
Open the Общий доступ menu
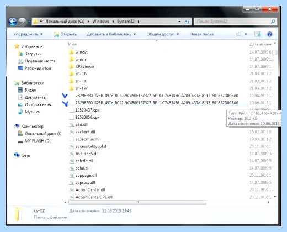click(163, 34)
